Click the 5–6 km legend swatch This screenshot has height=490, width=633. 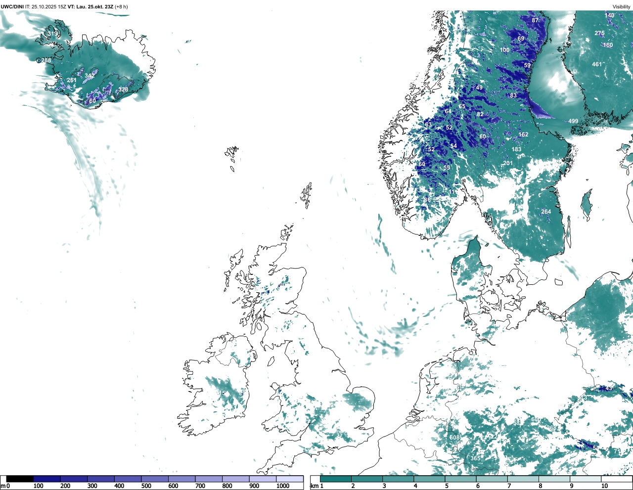click(x=461, y=479)
